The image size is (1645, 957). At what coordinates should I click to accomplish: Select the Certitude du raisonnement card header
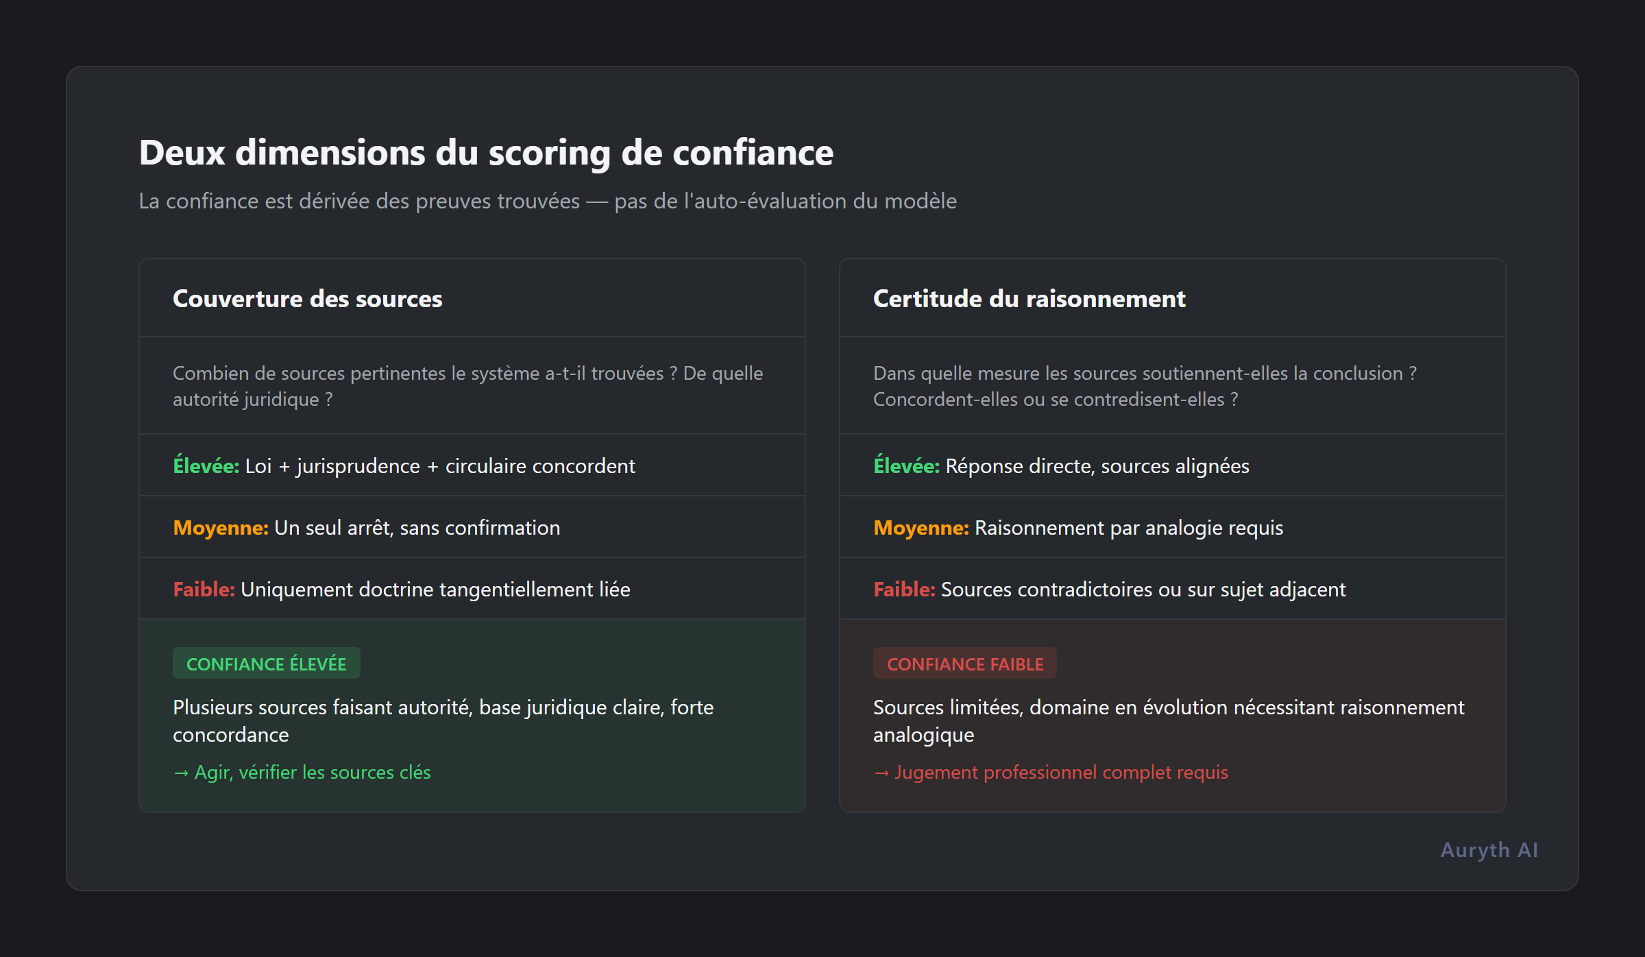click(x=1029, y=298)
